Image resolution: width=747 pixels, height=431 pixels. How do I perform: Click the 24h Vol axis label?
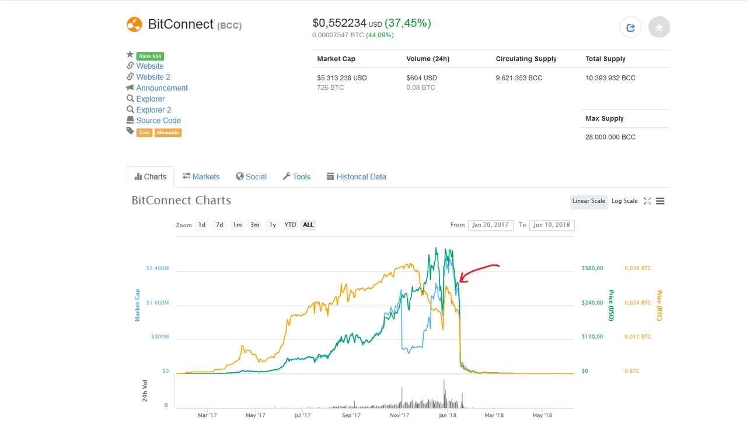click(x=145, y=391)
